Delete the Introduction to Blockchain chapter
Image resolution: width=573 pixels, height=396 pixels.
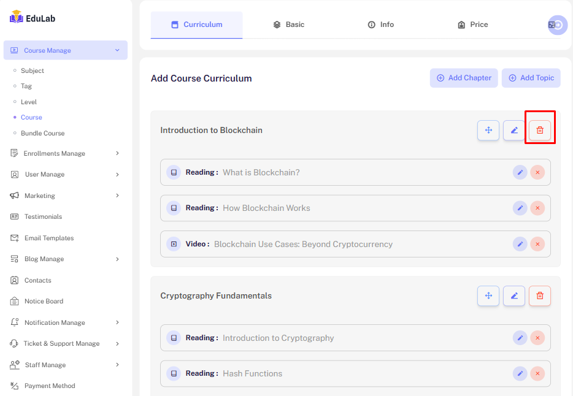(540, 130)
